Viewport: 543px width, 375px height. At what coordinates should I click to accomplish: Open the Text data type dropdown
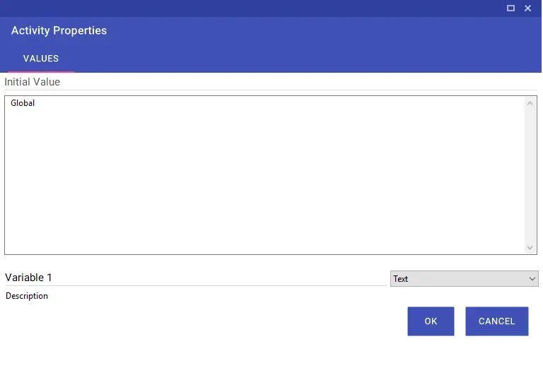(464, 279)
